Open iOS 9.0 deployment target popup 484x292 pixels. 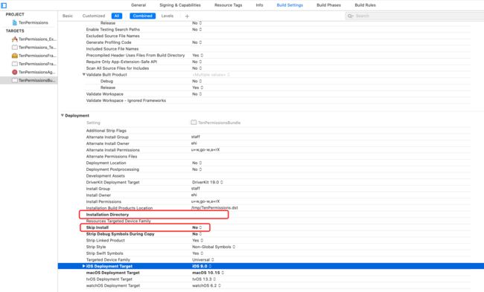(x=202, y=267)
